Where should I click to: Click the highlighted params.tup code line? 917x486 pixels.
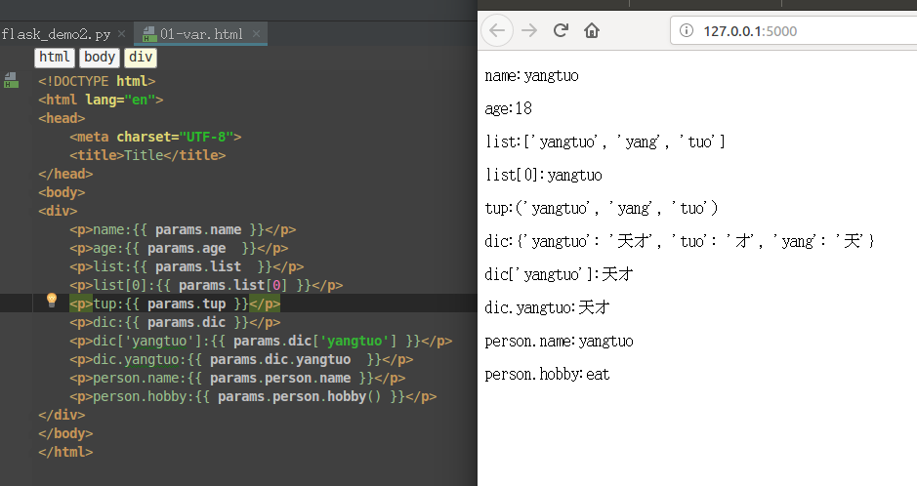[175, 304]
